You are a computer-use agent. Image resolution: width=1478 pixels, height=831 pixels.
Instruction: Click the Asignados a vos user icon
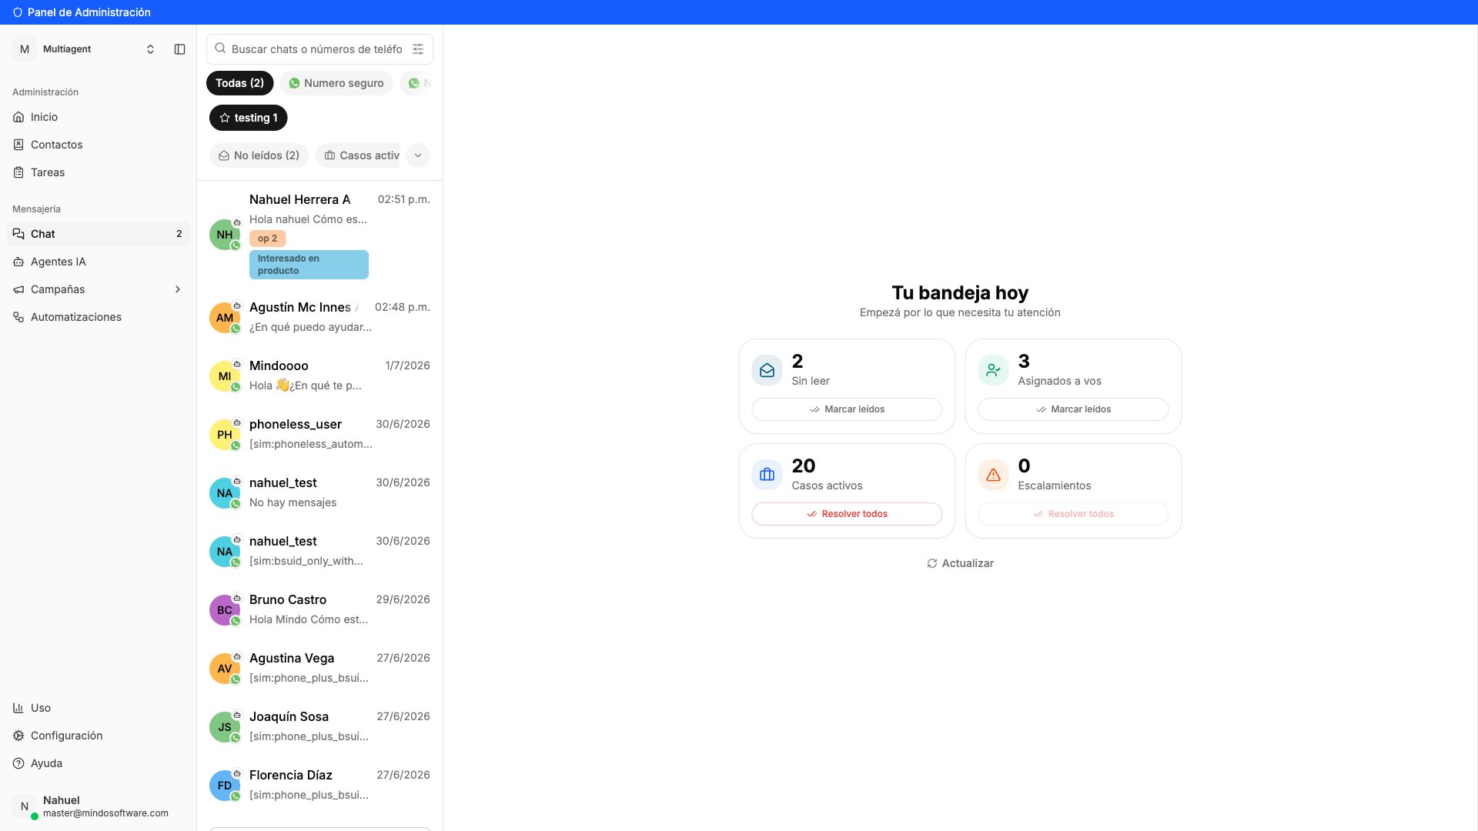993,370
